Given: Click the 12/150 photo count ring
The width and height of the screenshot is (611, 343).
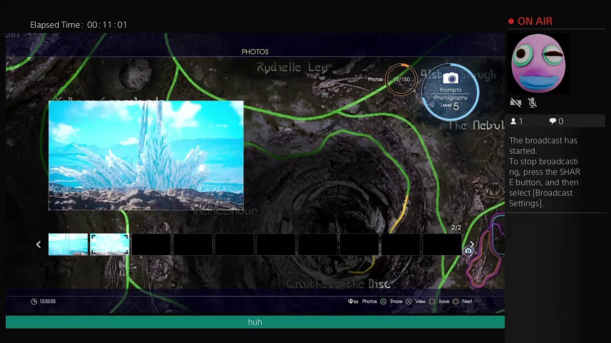Looking at the screenshot, I should [x=401, y=79].
